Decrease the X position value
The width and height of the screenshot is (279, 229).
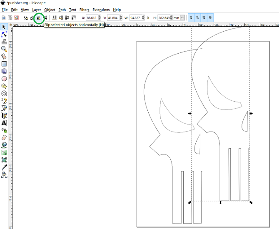pos(100,19)
